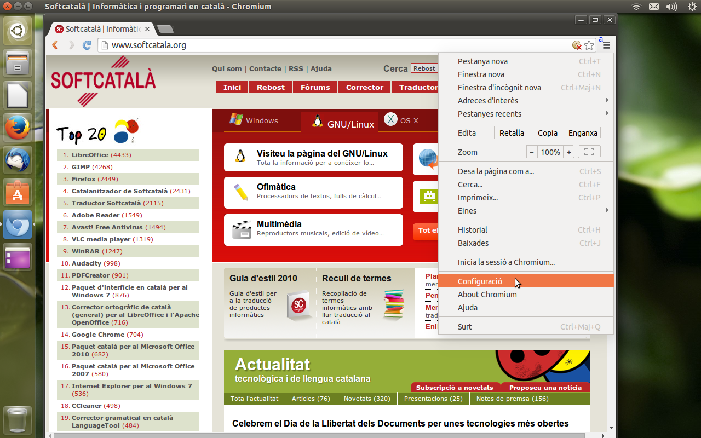The width and height of the screenshot is (701, 438).
Task: Open Ubuntu Dash launcher icon
Action: (x=18, y=31)
